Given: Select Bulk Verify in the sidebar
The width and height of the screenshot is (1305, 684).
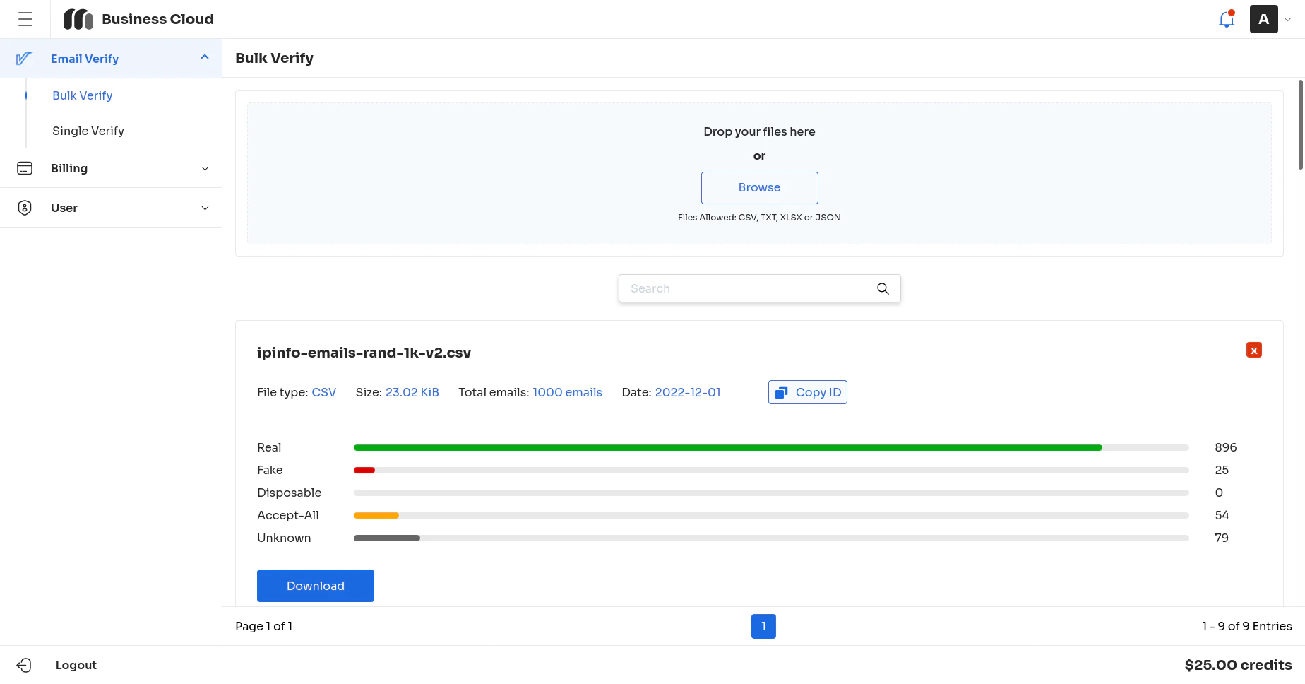Looking at the screenshot, I should (x=82, y=95).
